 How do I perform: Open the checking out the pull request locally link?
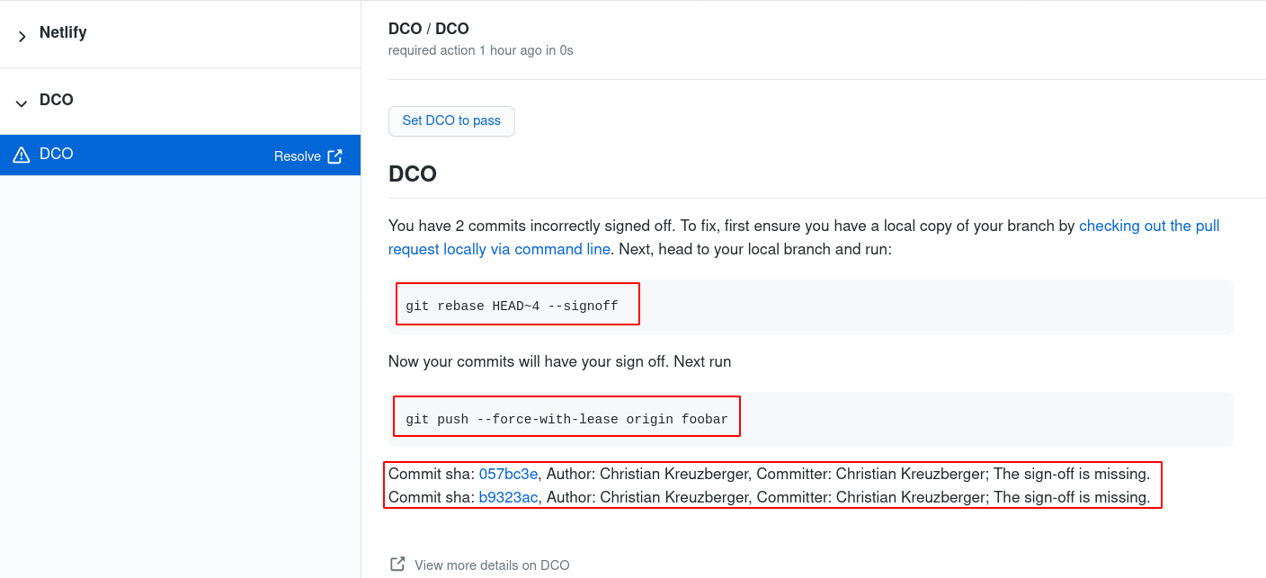point(1148,226)
